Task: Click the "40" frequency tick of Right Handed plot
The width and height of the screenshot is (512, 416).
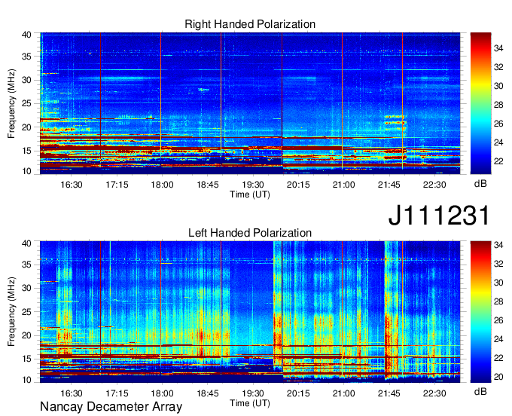Action: click(x=26, y=35)
